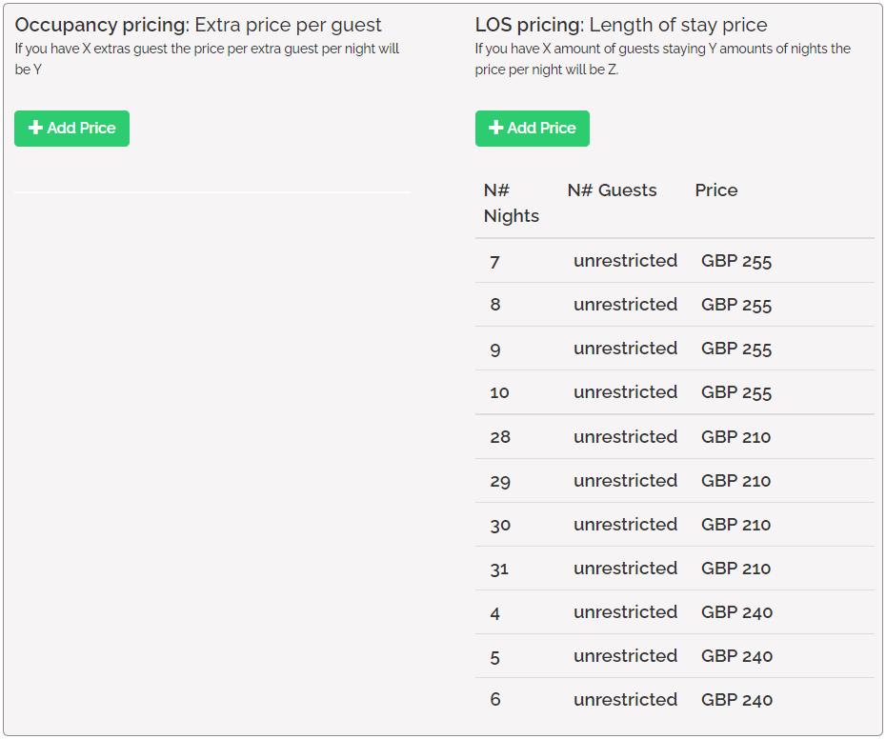Click the N# Nights column header

[511, 203]
